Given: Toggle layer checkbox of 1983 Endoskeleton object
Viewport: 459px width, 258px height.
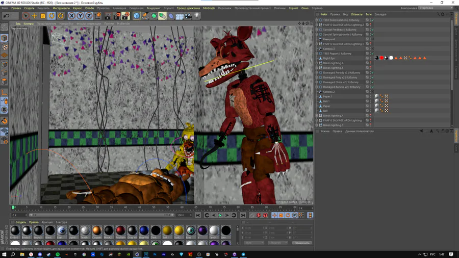Looking at the screenshot, I should [367, 20].
